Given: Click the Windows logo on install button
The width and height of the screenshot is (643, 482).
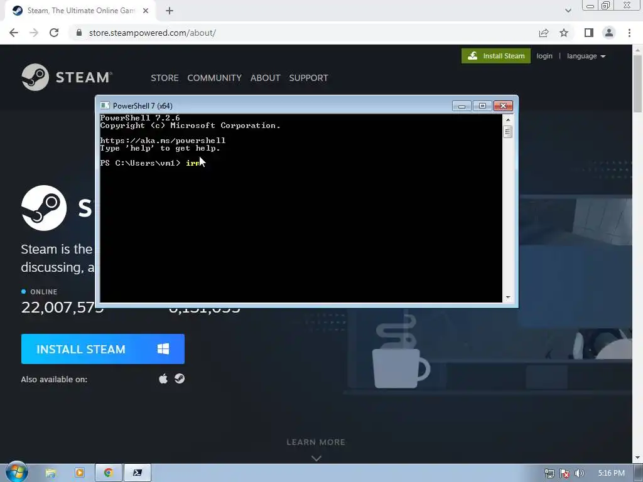Looking at the screenshot, I should coord(163,349).
